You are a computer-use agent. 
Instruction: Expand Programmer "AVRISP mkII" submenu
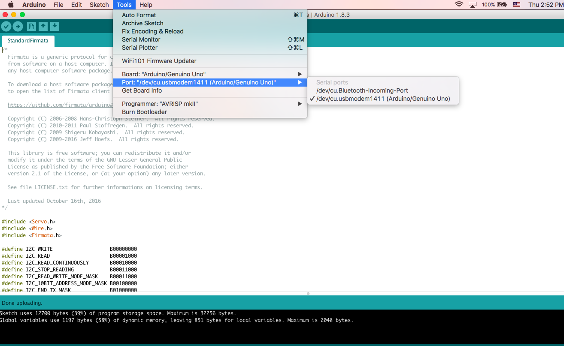point(210,104)
